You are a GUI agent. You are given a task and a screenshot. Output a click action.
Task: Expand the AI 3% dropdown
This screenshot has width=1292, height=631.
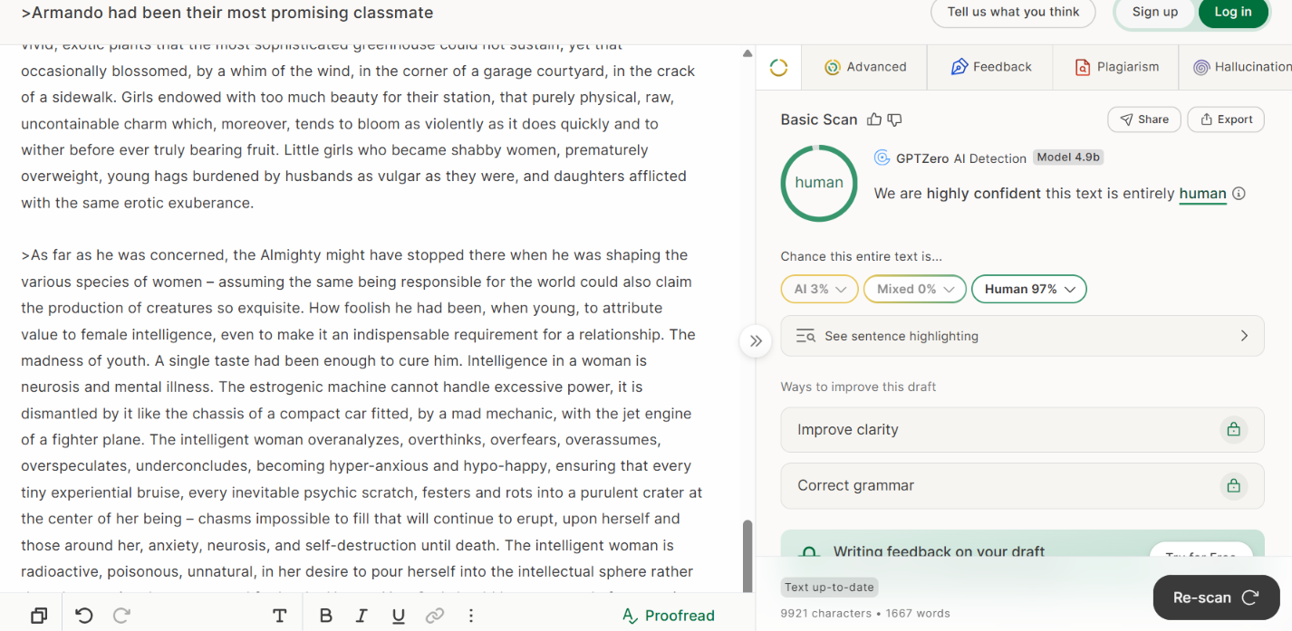pyautogui.click(x=819, y=289)
